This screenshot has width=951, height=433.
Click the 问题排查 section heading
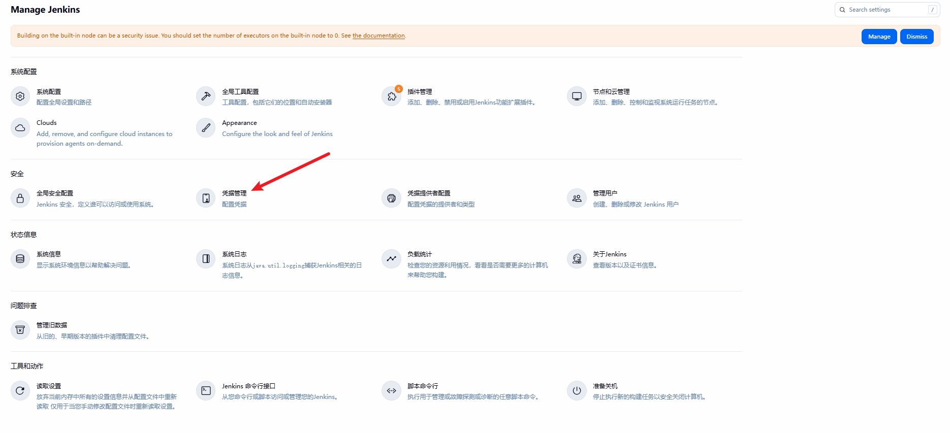click(24, 306)
